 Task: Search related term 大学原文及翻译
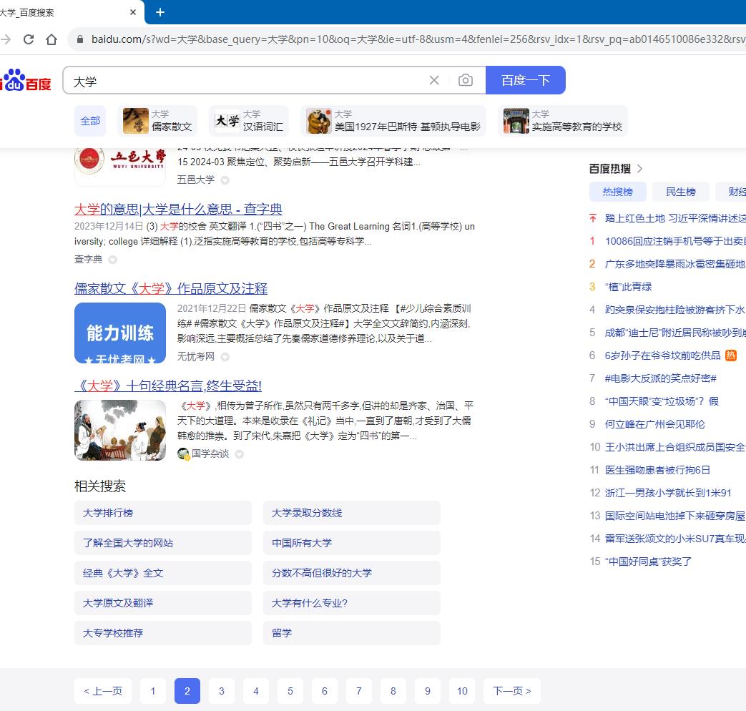point(162,603)
